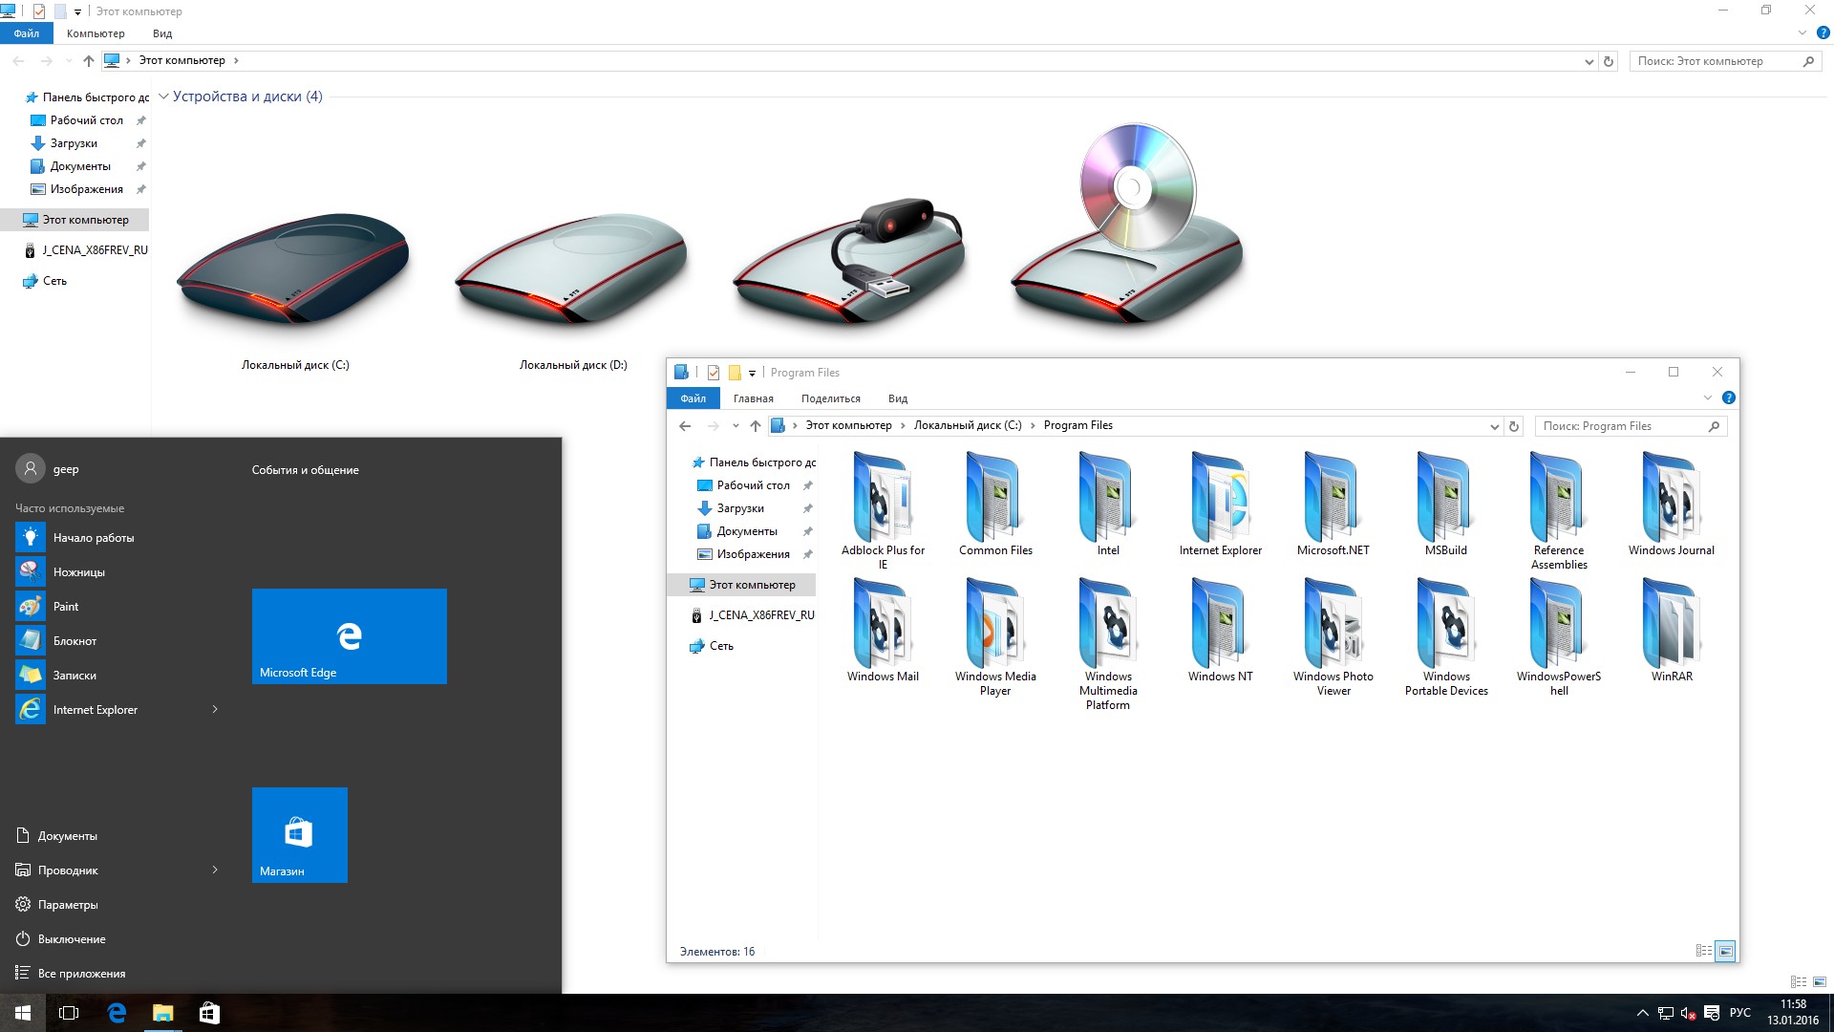Image resolution: width=1834 pixels, height=1032 pixels.
Task: Open Вид tab in Program Files window
Action: click(x=898, y=398)
